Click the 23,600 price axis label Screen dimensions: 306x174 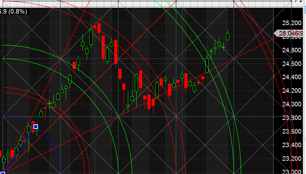pos(291,131)
